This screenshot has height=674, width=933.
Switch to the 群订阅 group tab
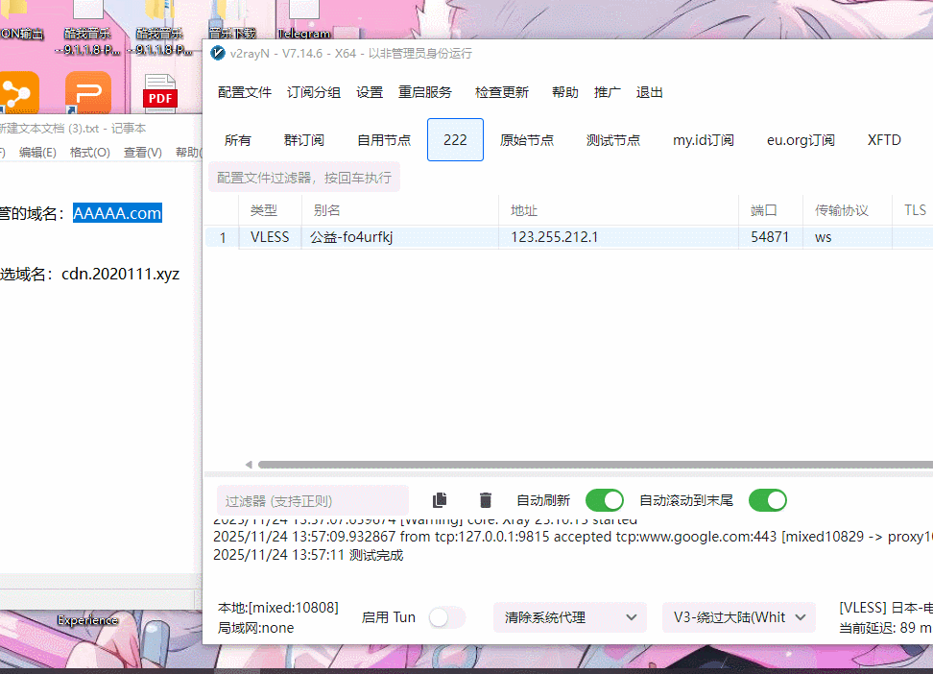coord(304,140)
